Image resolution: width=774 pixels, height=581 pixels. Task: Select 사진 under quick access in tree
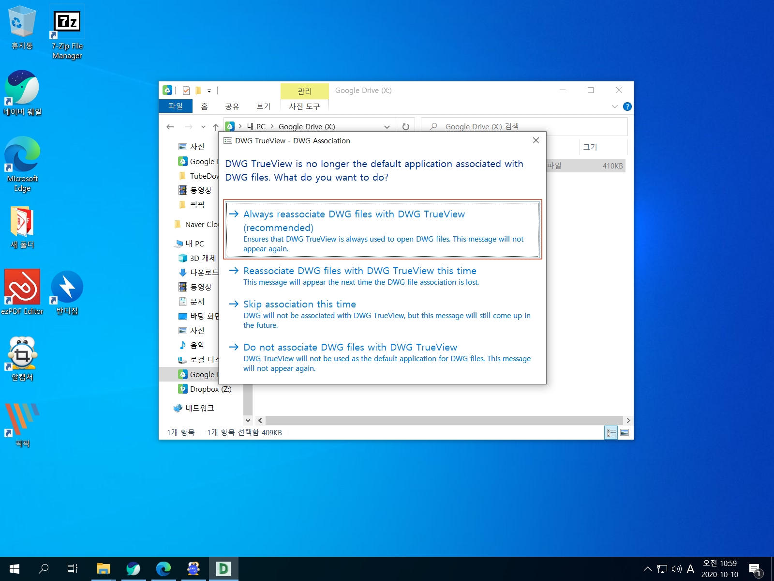pyautogui.click(x=191, y=147)
